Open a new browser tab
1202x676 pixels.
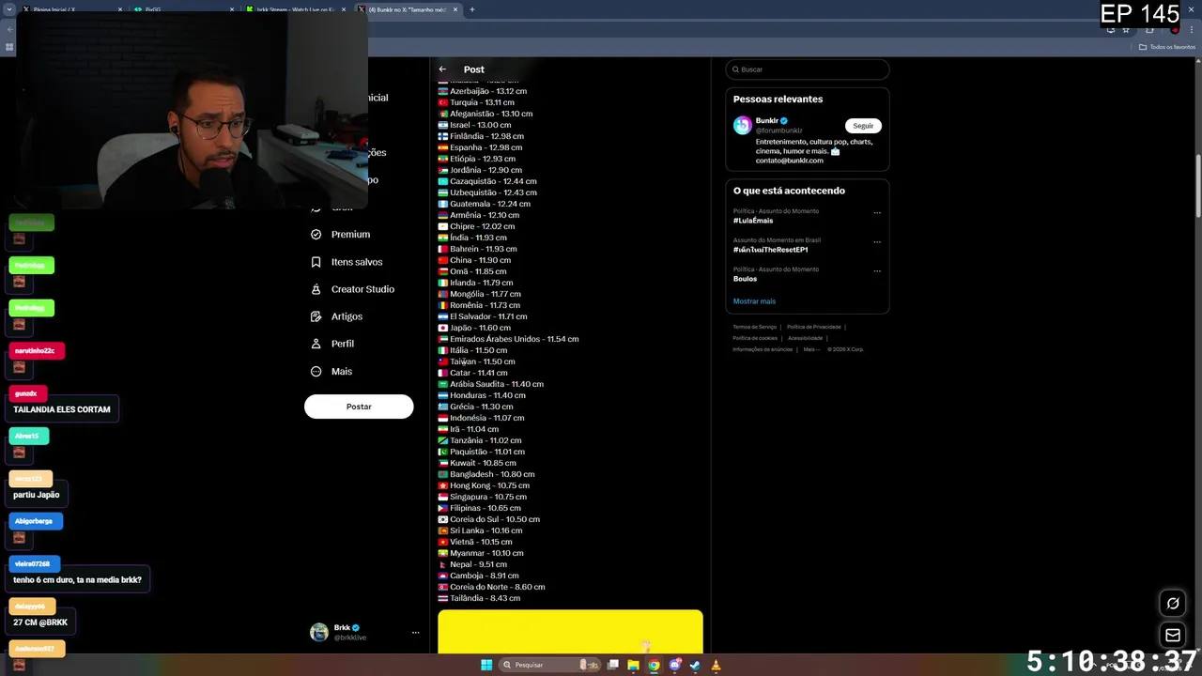(x=472, y=9)
